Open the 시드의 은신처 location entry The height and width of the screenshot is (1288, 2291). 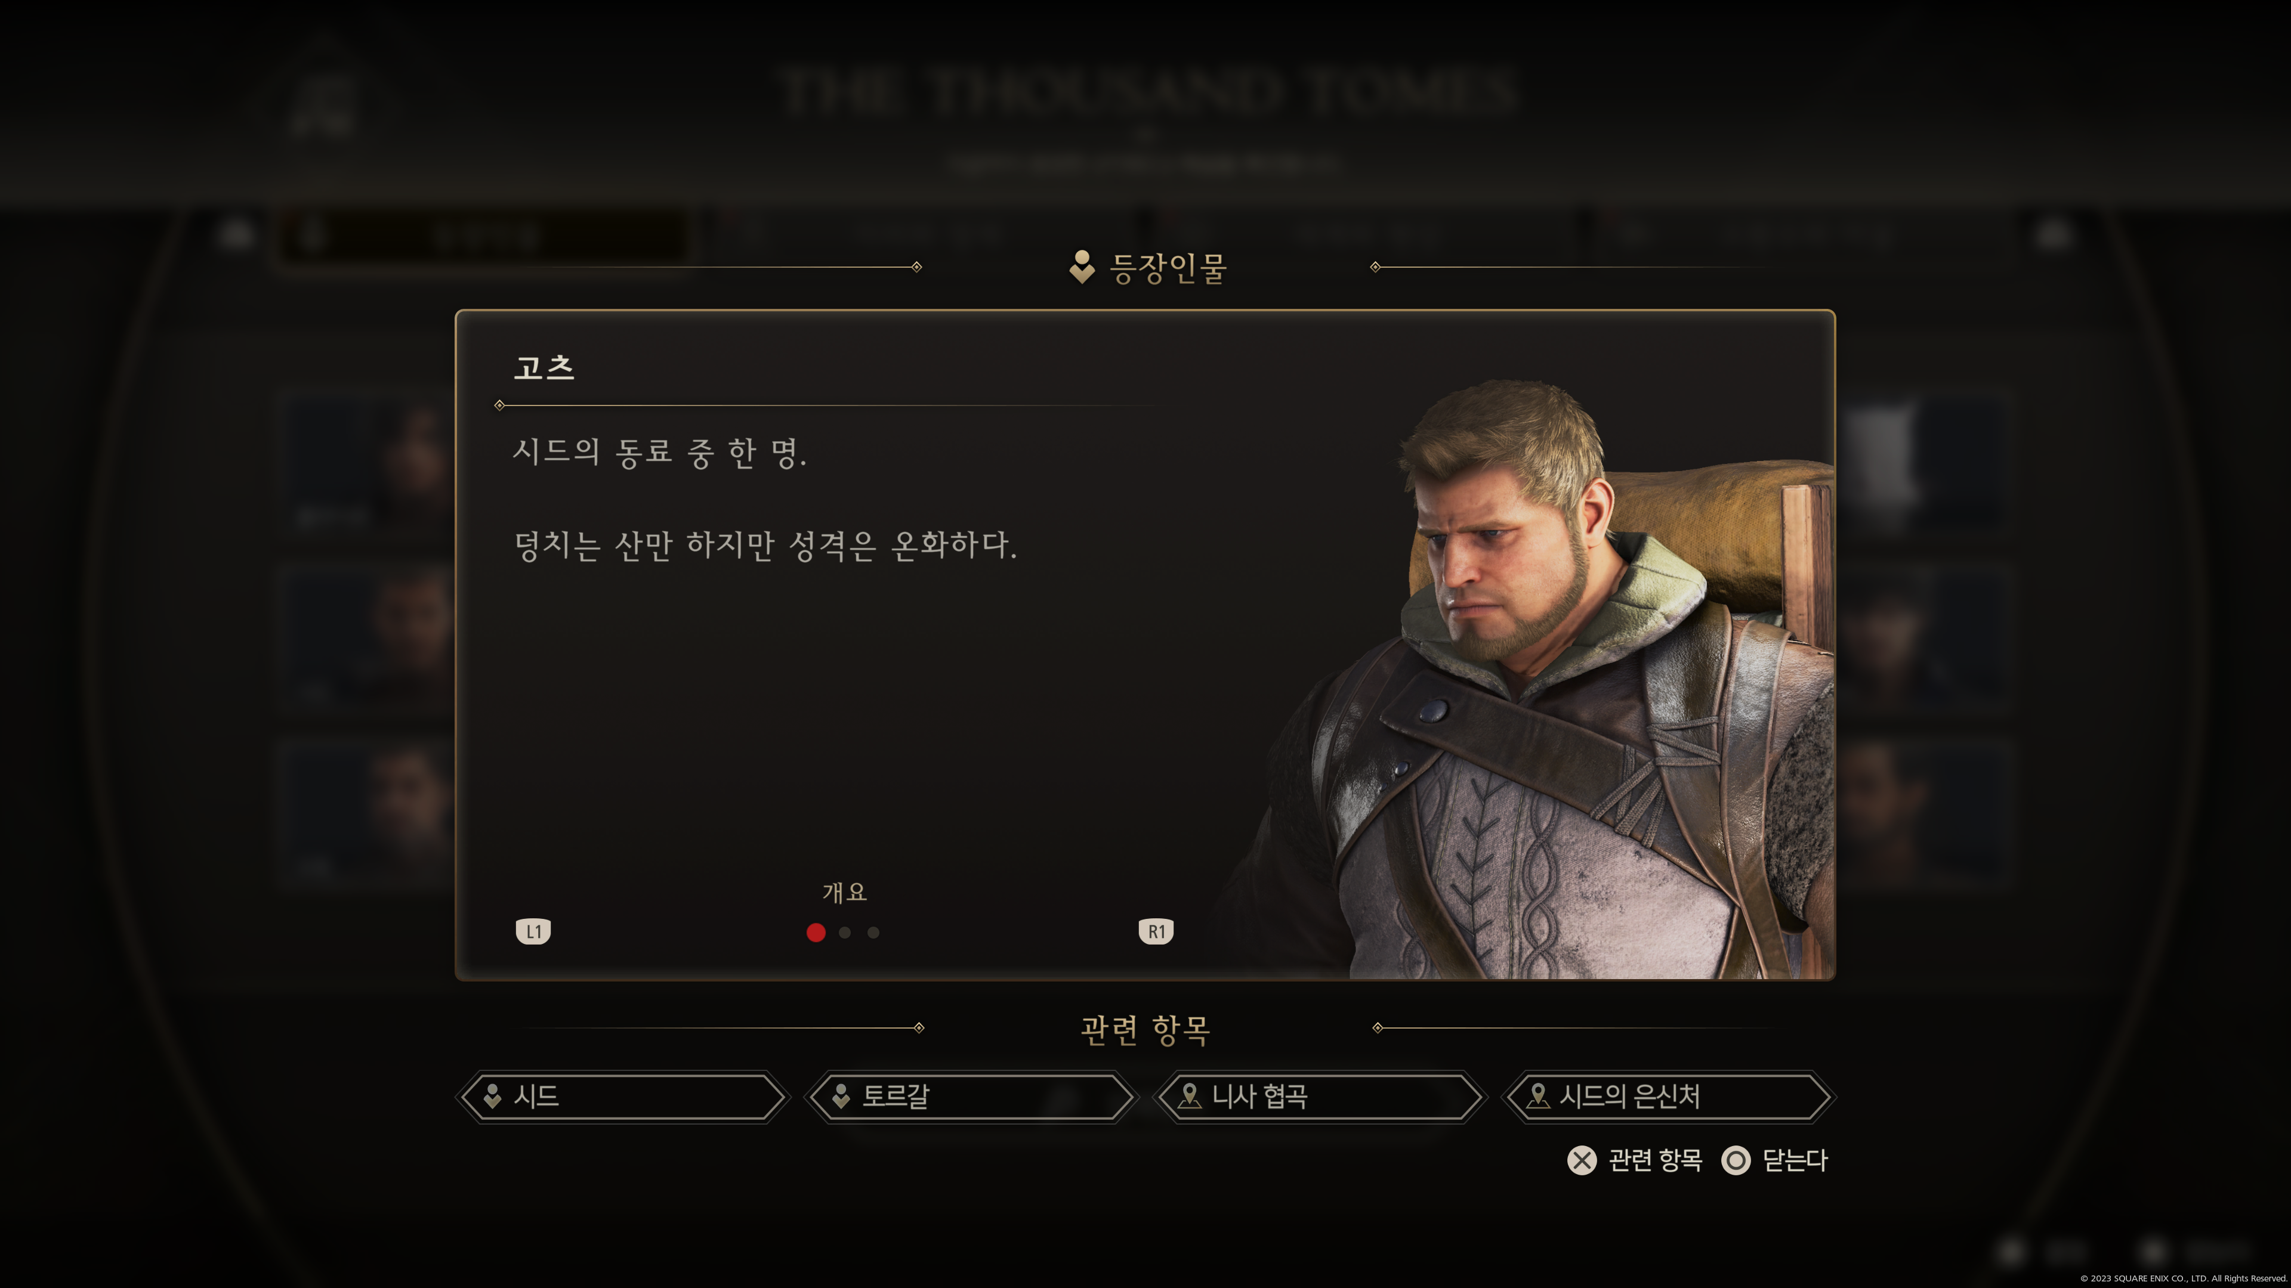1669,1097
